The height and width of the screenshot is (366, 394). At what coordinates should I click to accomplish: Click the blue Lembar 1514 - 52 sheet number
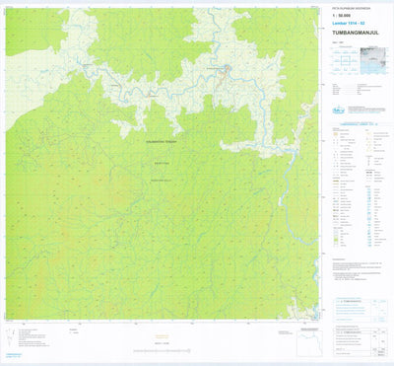[x=349, y=24]
